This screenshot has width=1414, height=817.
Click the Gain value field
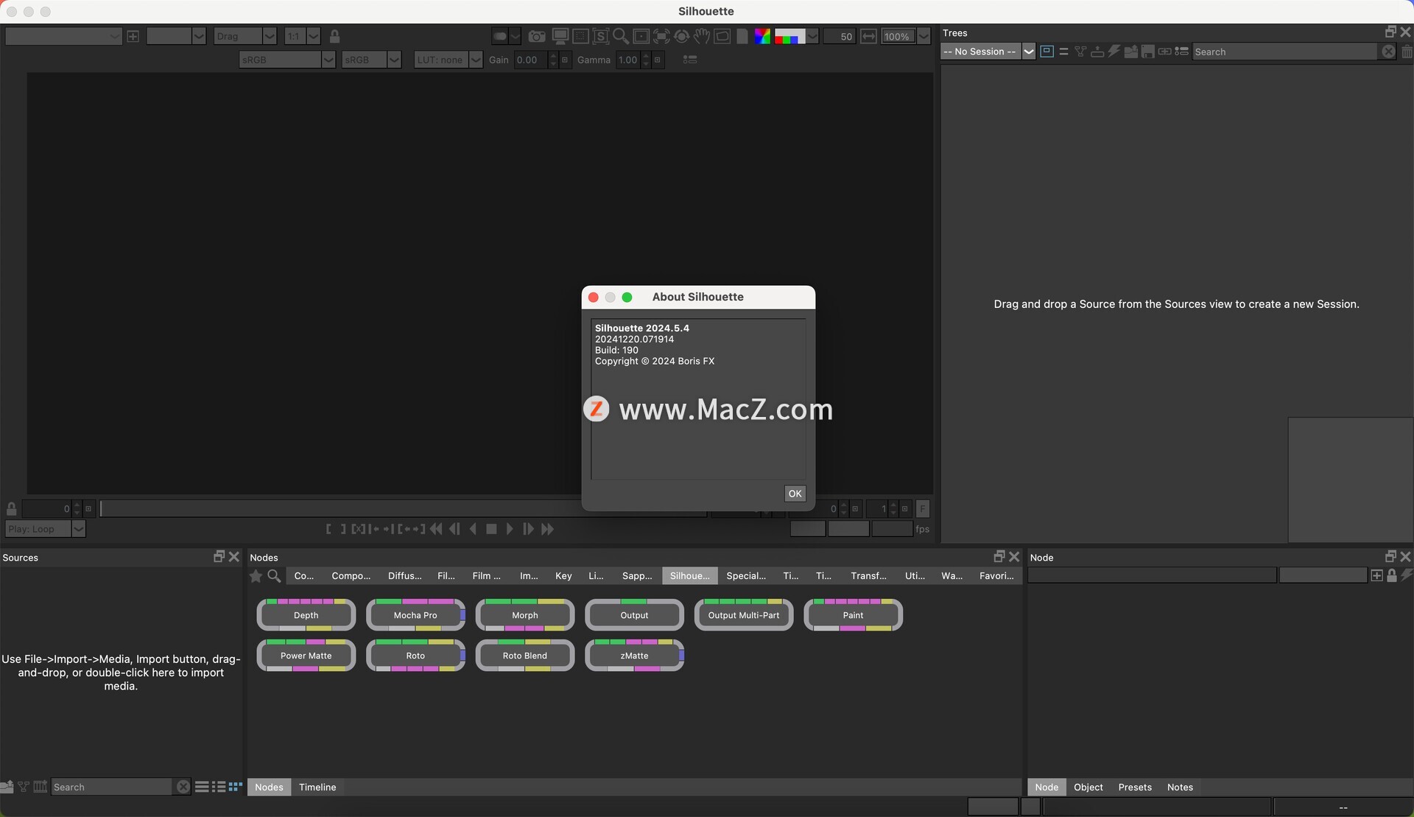(x=530, y=60)
